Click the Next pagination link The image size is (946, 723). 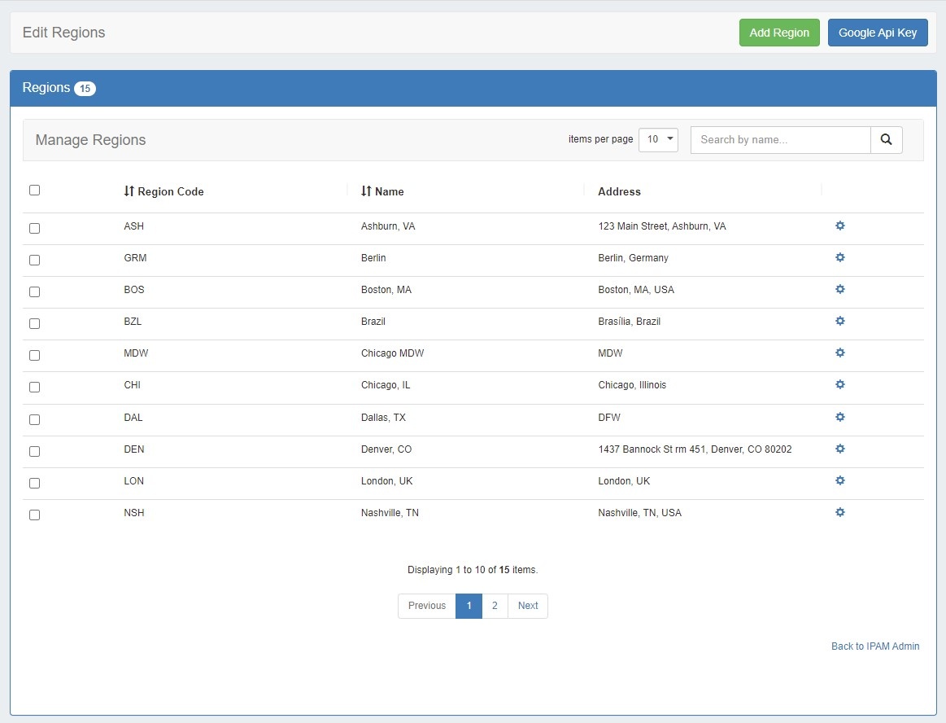528,606
